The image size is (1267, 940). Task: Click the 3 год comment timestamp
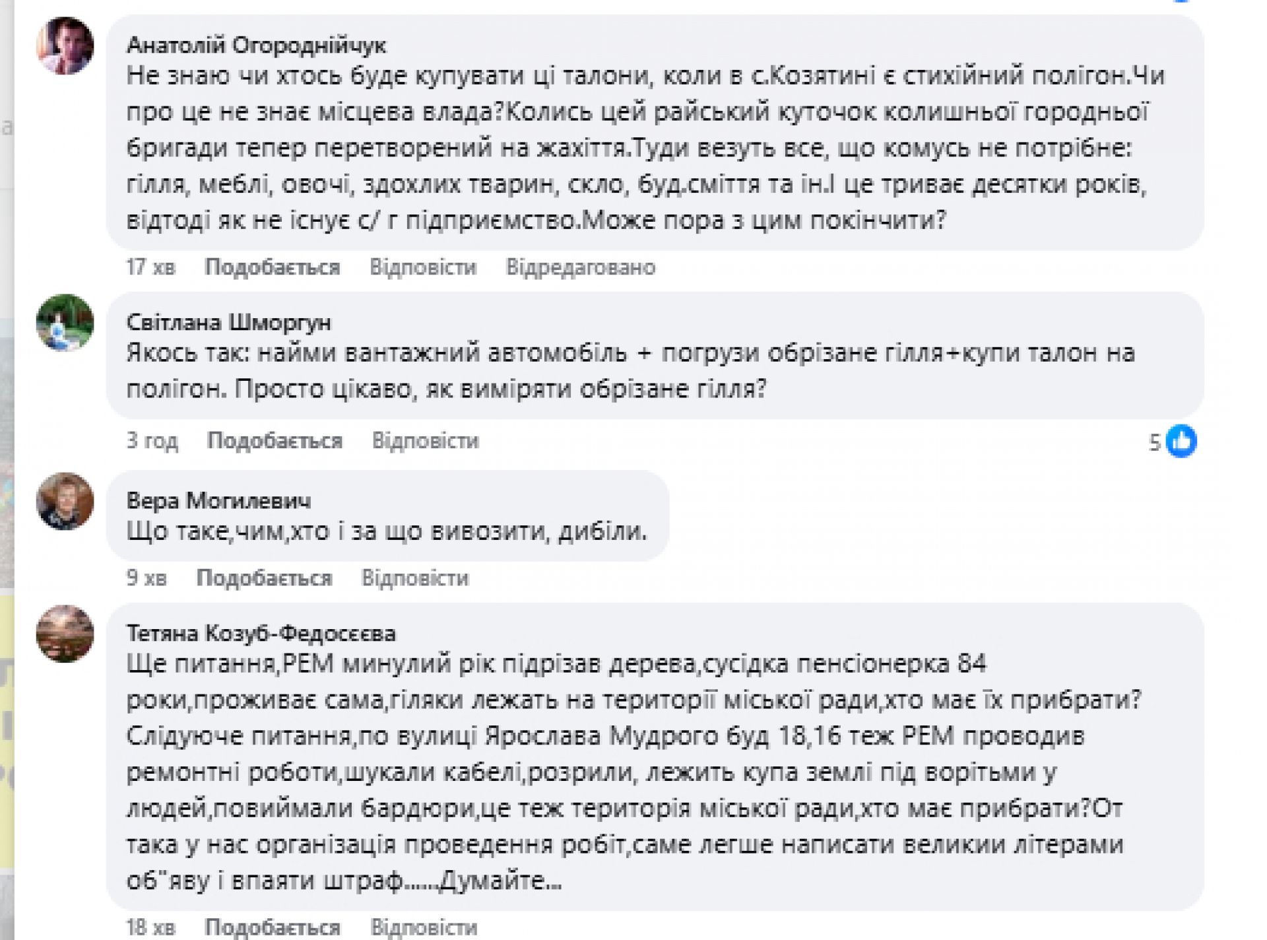(x=152, y=441)
